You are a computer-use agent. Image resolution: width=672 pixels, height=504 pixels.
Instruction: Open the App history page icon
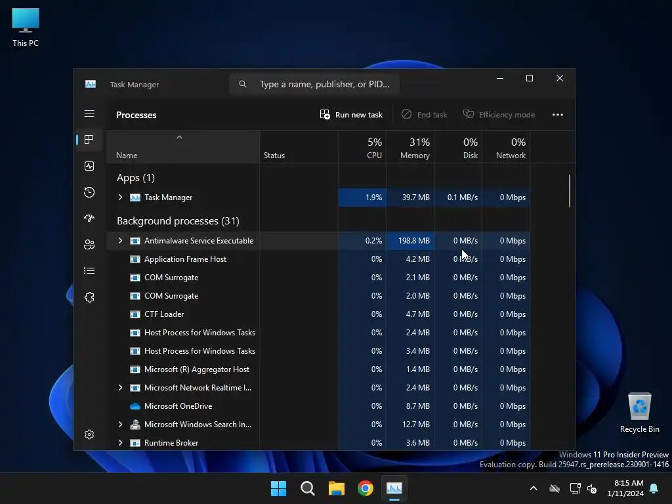point(89,192)
